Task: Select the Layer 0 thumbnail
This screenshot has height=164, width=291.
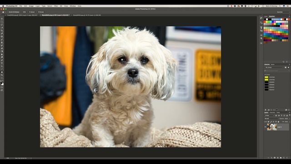Action: tap(272, 127)
